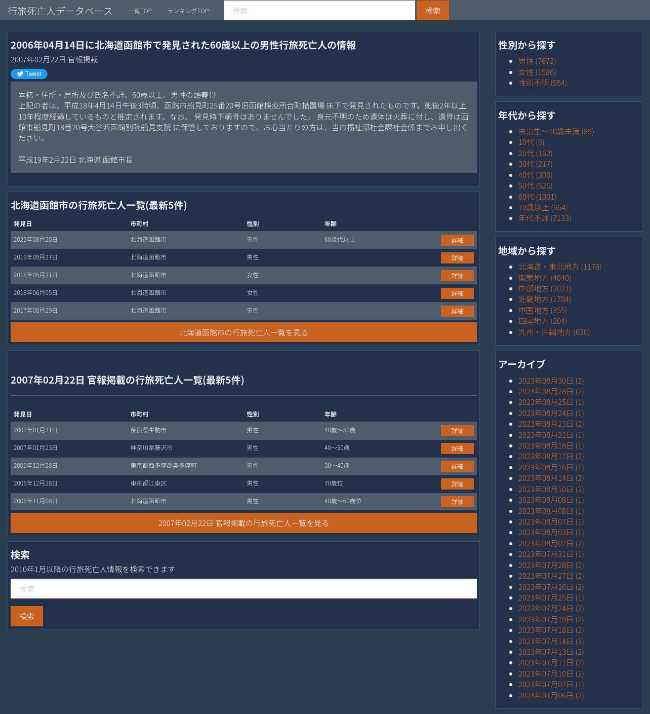Select 女性 (1586) gender link
This screenshot has height=714, width=650.
point(537,72)
